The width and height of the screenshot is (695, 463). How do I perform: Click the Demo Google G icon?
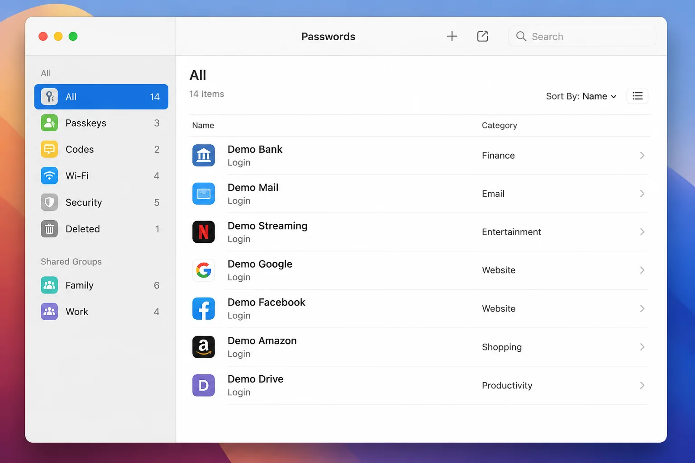click(204, 270)
